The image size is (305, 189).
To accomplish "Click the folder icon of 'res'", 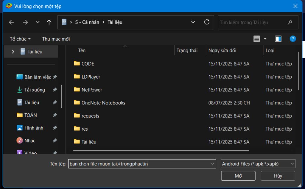I will (77, 129).
